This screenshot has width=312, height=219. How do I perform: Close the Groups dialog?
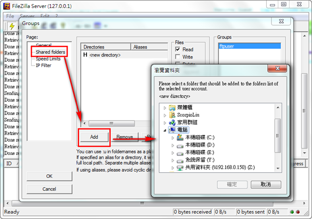click(281, 21)
